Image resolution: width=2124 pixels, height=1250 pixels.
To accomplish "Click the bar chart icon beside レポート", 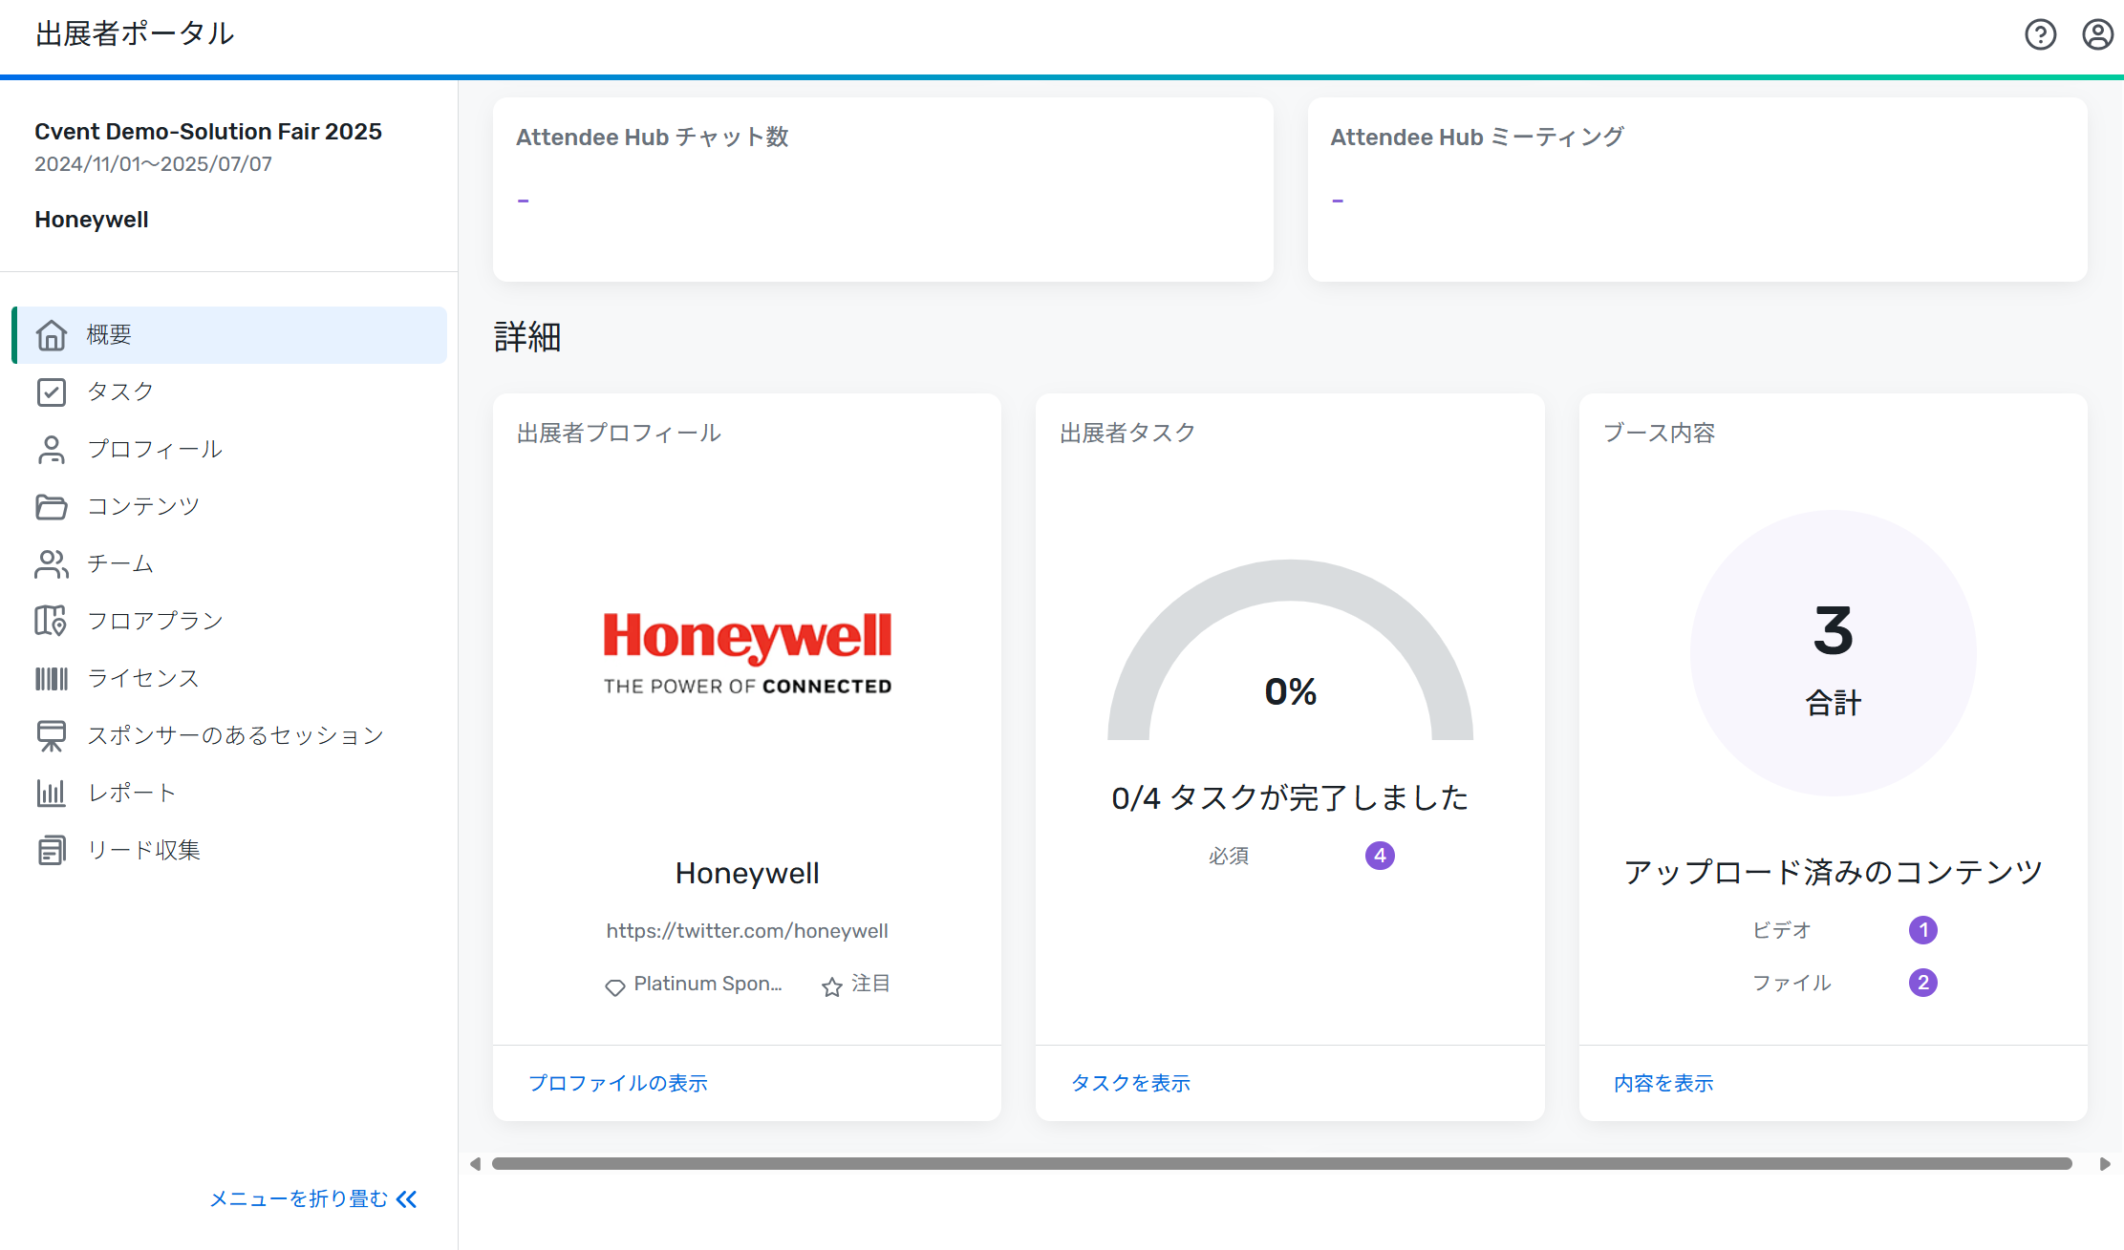I will 52,794.
